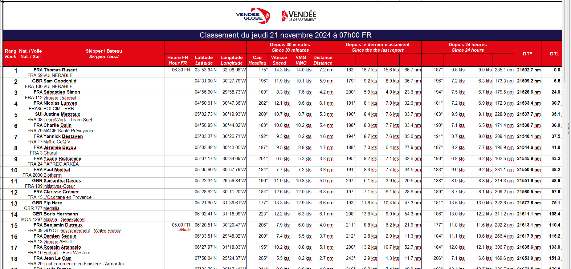This screenshot has height=269, width=571.
Task: Click the Malizia - Seaexplorer boat name
Action: pyautogui.click(x=64, y=219)
